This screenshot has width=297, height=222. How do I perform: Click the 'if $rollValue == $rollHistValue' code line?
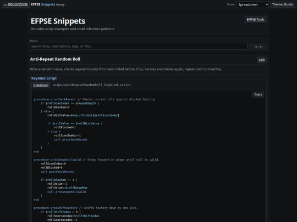75,123
